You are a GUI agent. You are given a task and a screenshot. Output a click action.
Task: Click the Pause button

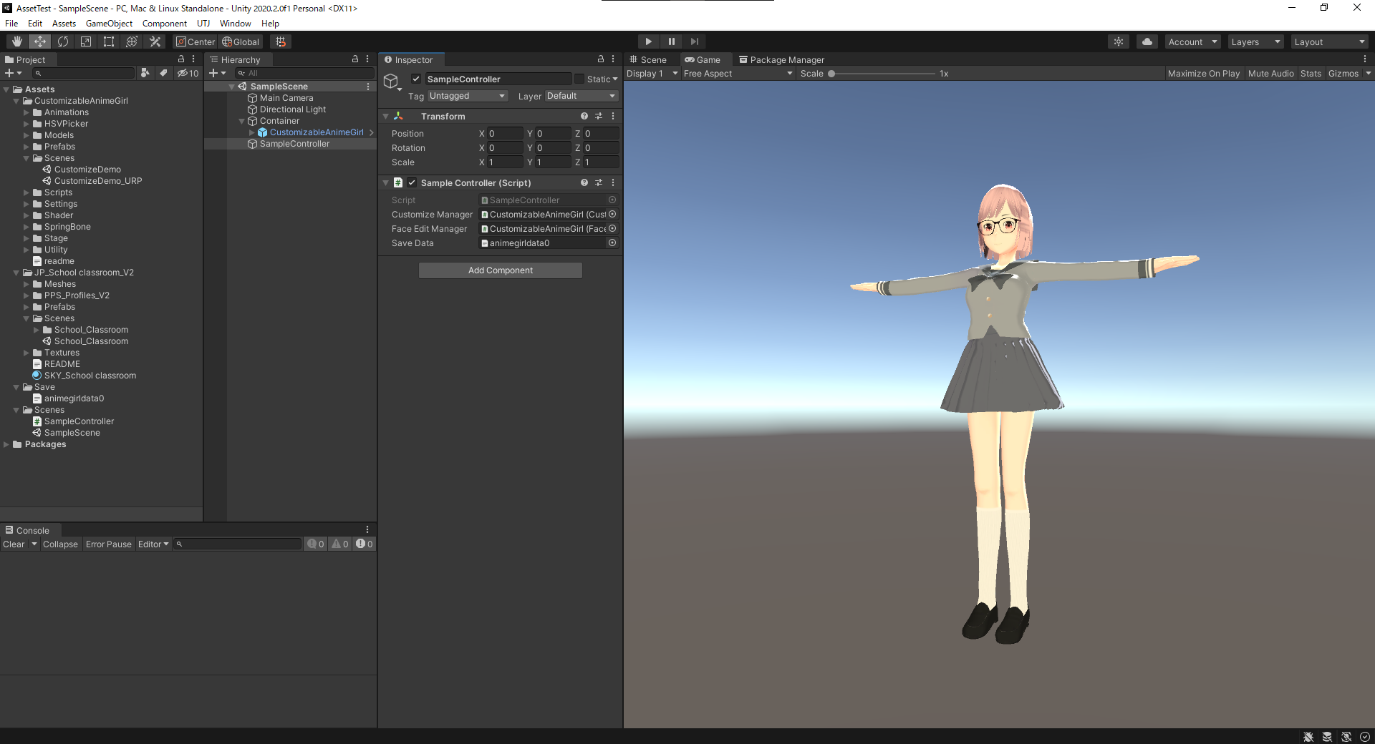coord(671,41)
